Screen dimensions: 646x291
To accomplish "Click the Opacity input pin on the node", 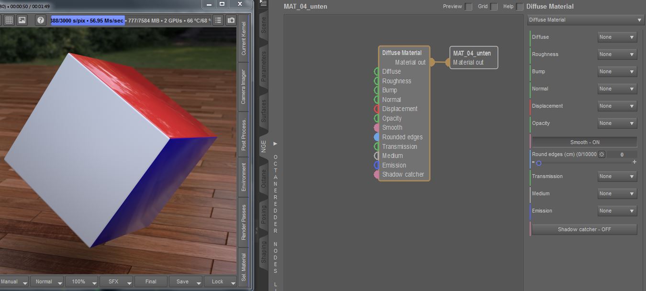I will coord(377,118).
